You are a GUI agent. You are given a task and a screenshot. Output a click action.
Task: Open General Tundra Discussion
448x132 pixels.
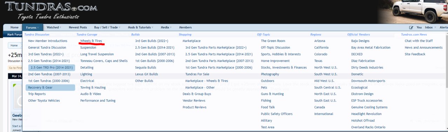47,47
